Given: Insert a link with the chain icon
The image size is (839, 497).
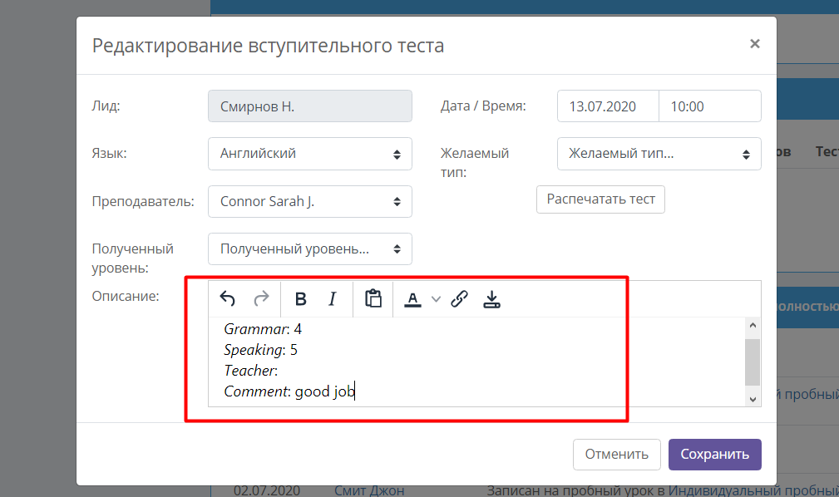Looking at the screenshot, I should click(x=459, y=298).
